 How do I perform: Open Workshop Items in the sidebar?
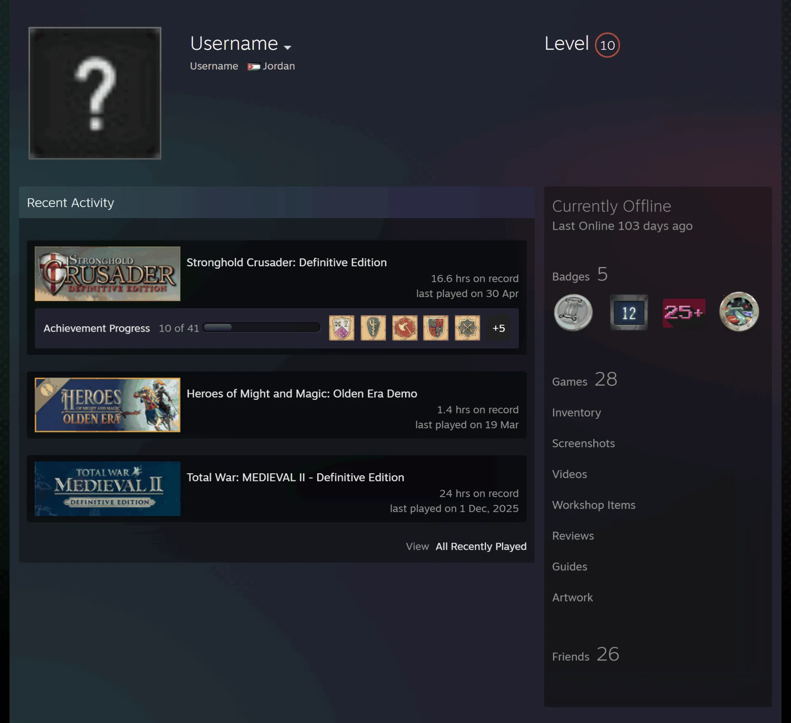point(594,505)
